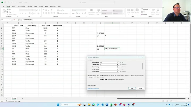Open 'Help on this function' link
Viewport: 191px width, 107px height.
tap(93, 88)
